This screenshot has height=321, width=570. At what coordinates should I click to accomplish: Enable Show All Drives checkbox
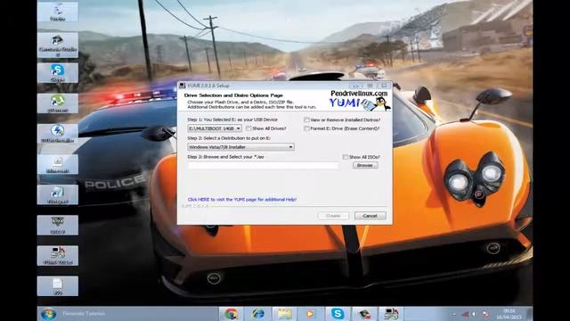tap(248, 128)
